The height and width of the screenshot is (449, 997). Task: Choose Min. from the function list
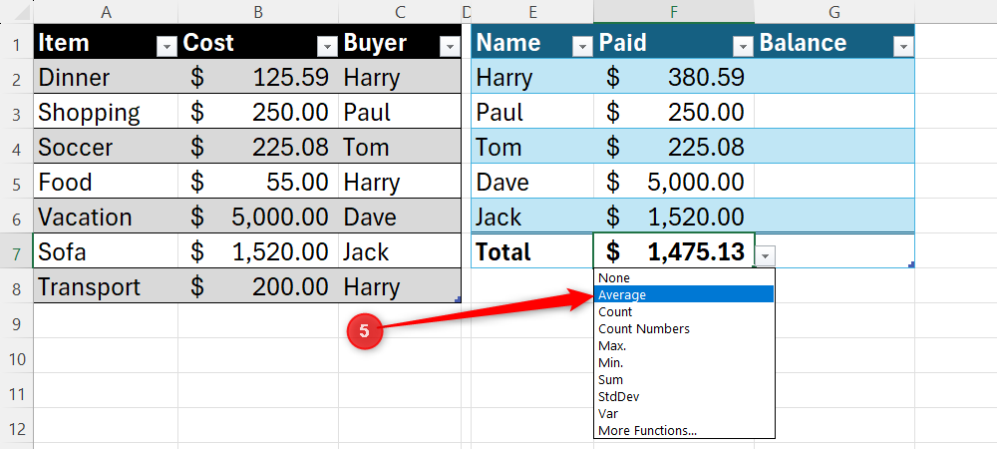684,362
